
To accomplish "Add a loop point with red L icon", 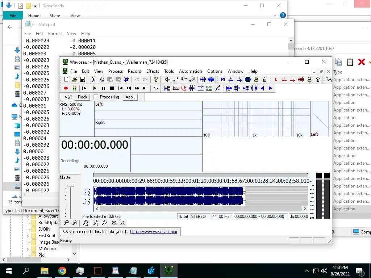I will 276,79.
